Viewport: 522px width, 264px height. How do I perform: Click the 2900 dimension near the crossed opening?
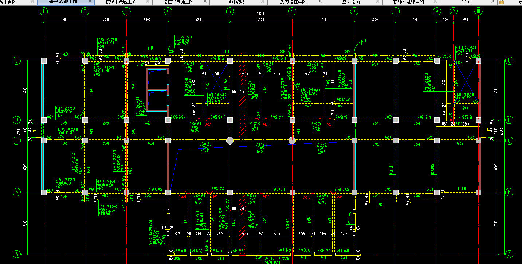coord(217,74)
